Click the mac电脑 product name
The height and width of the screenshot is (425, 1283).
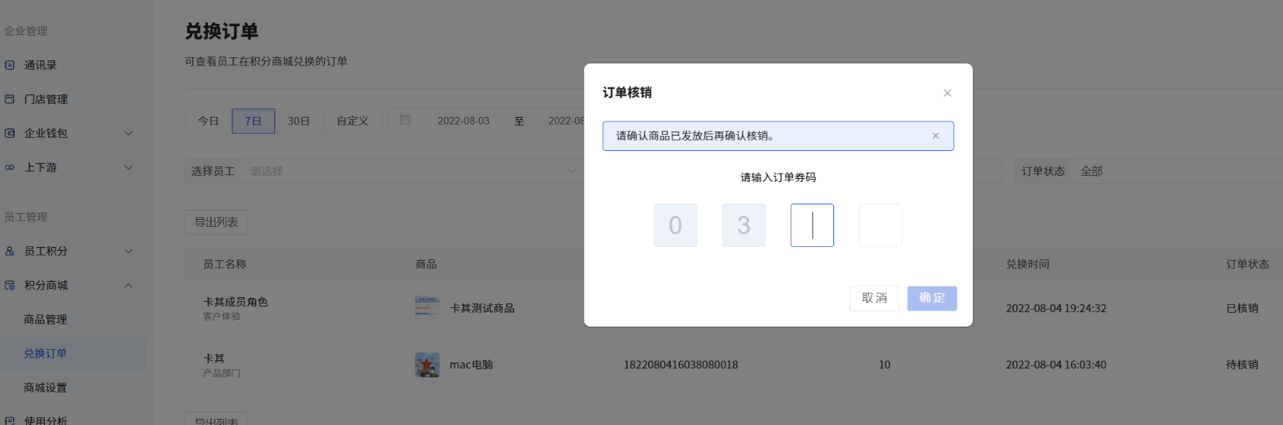point(471,365)
